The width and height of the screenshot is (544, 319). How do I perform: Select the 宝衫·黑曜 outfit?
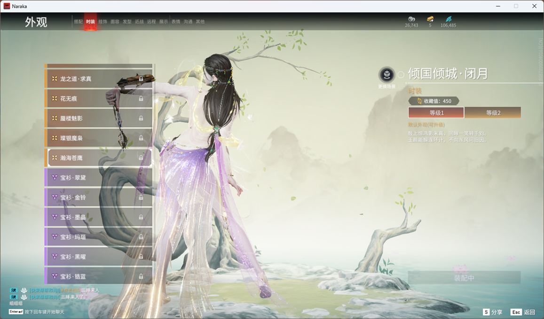coord(99,257)
